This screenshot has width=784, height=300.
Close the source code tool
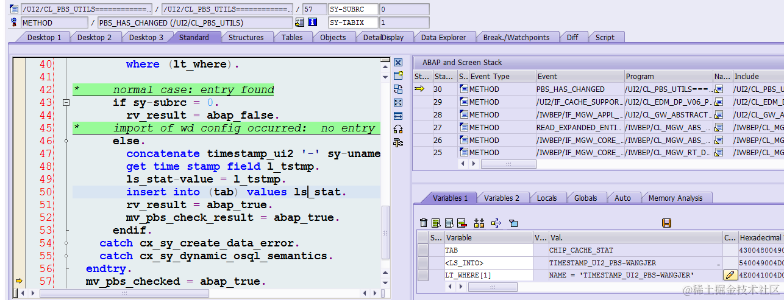(x=398, y=63)
